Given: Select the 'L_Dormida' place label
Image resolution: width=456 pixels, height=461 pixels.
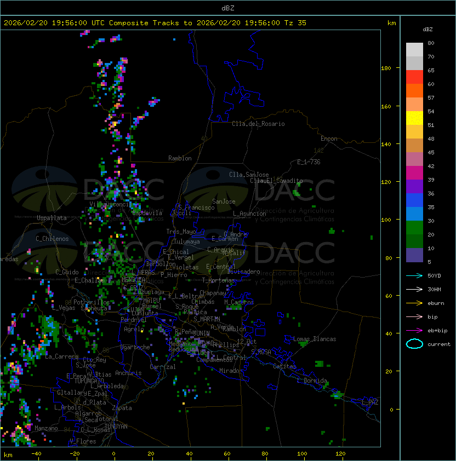Looking at the screenshot, I should (x=312, y=381).
